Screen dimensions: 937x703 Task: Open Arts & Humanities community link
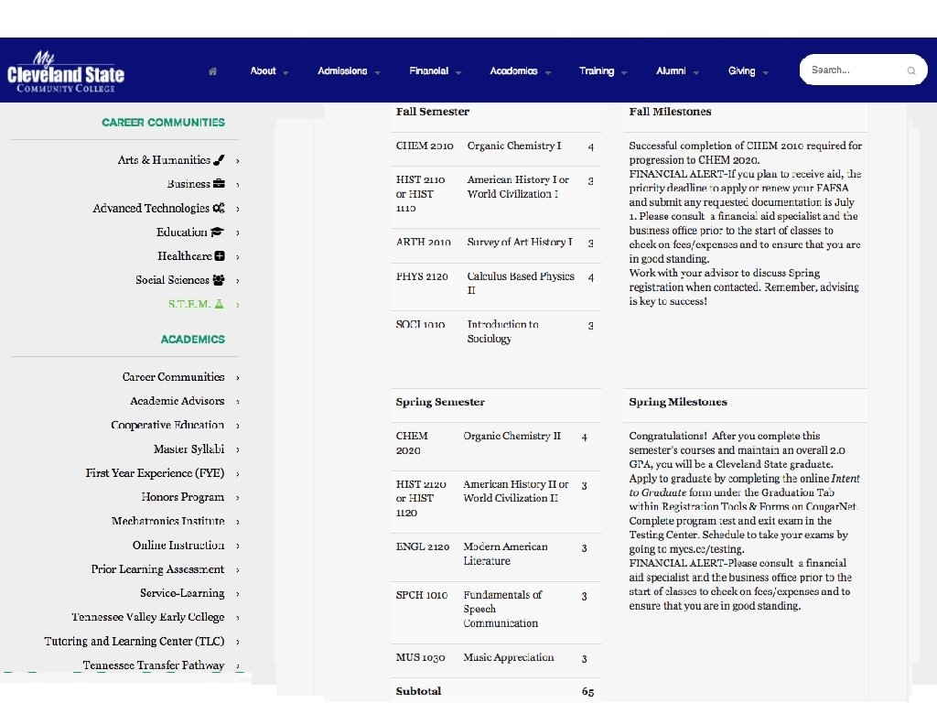[x=164, y=159]
